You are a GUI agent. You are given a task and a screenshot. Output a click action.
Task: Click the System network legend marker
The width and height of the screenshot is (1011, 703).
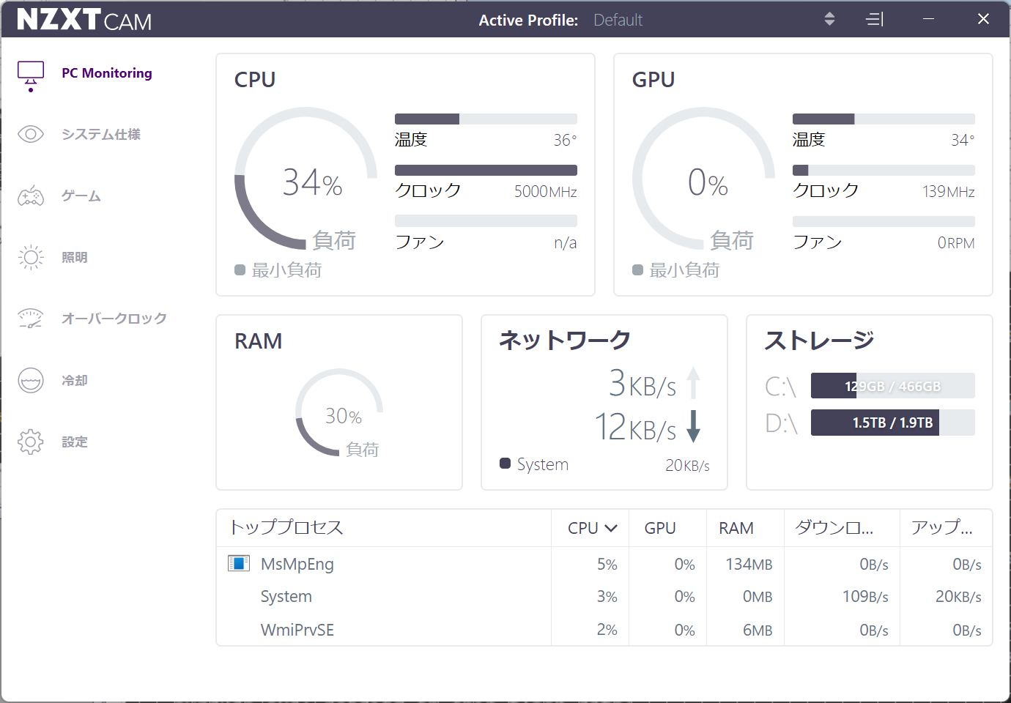click(x=505, y=464)
